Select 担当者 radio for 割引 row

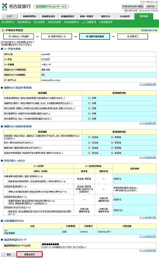tap(89, 143)
